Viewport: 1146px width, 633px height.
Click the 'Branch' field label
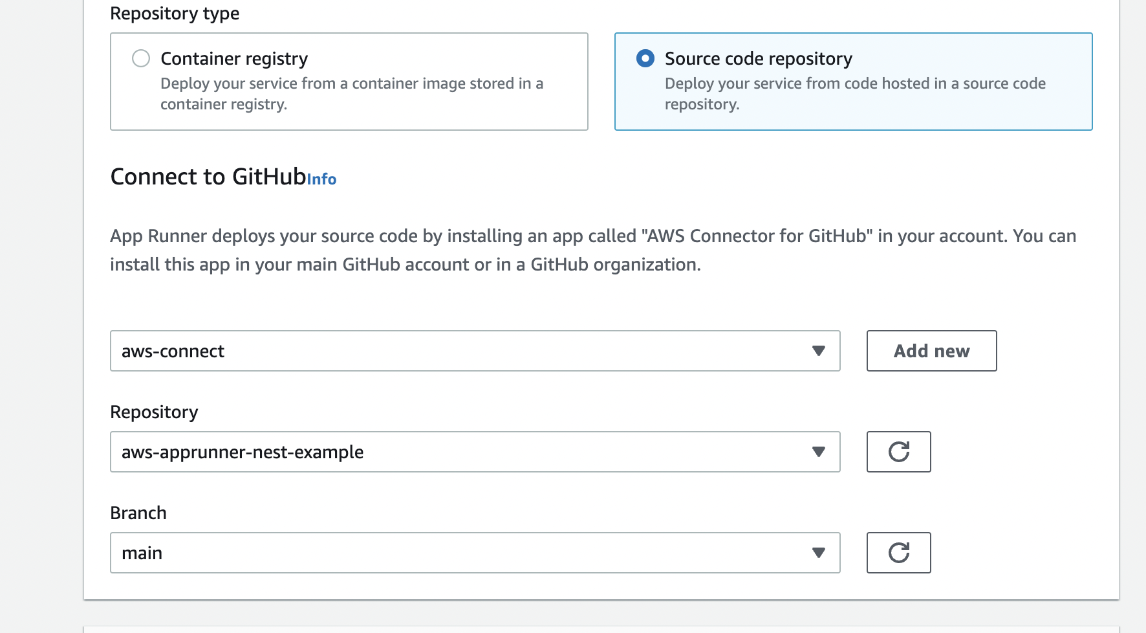coord(138,513)
